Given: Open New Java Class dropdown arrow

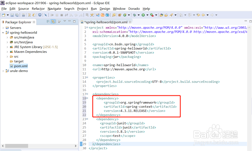Looking at the screenshot, I should [x=129, y=15].
